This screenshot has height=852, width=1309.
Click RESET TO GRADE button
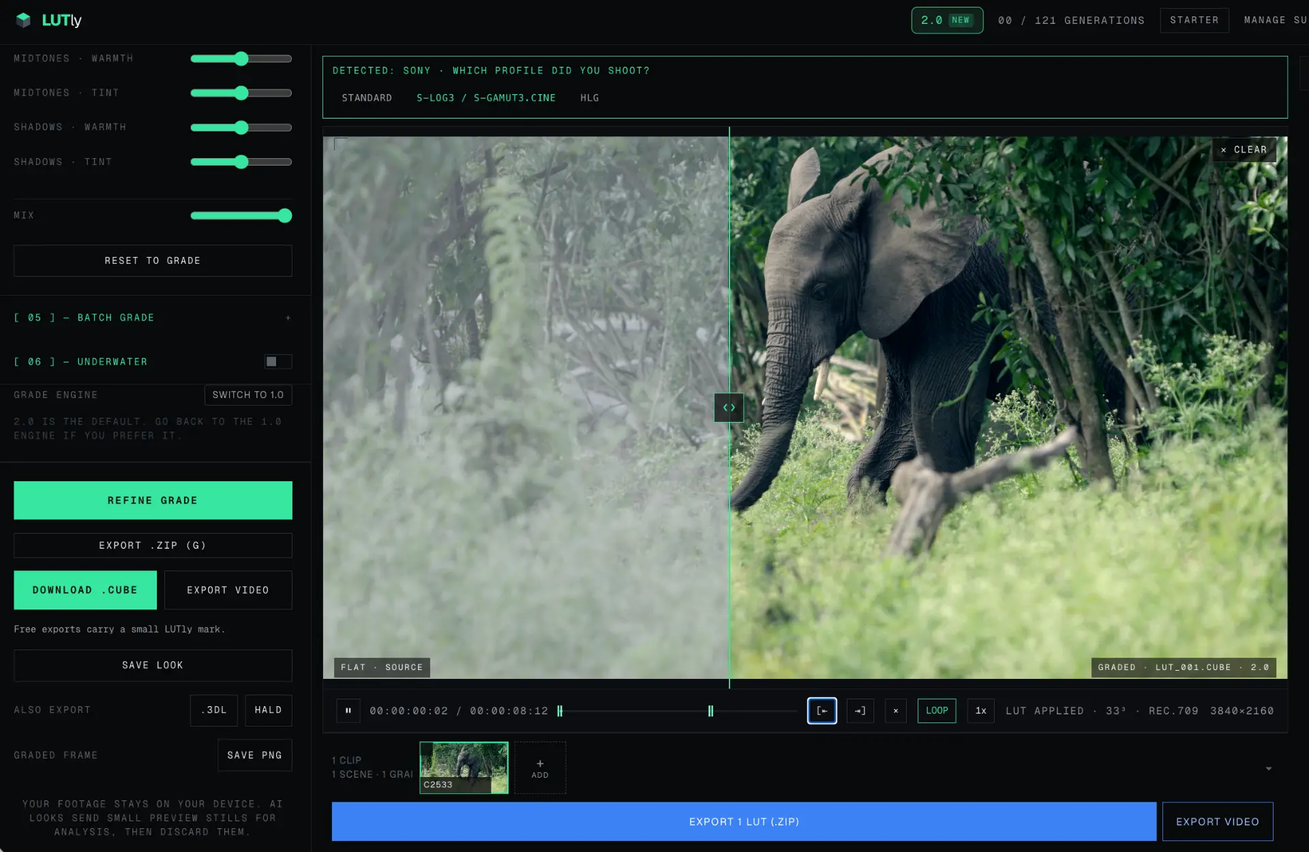(153, 261)
